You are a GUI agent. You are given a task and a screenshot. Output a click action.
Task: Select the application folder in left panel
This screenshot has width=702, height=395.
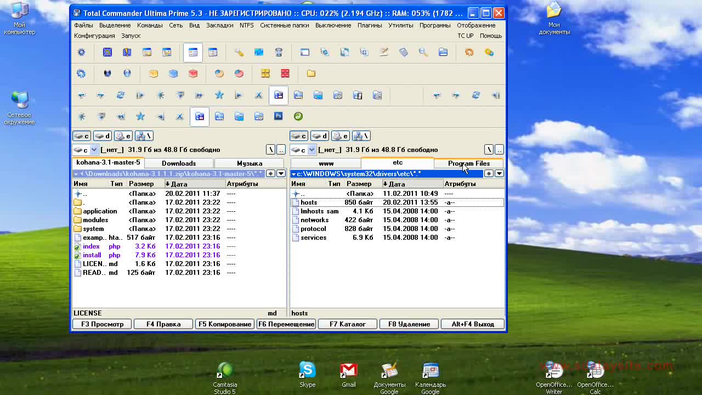179,211
